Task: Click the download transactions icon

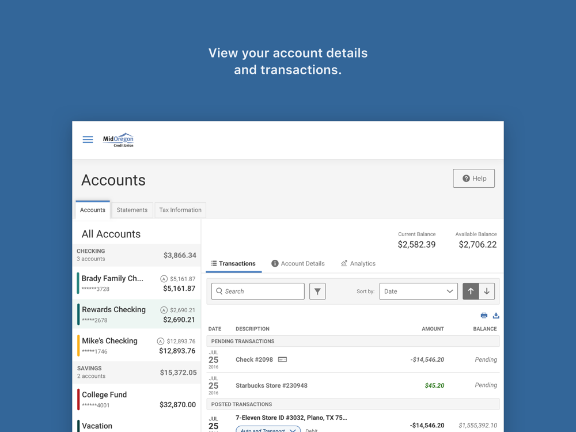Action: (x=496, y=316)
